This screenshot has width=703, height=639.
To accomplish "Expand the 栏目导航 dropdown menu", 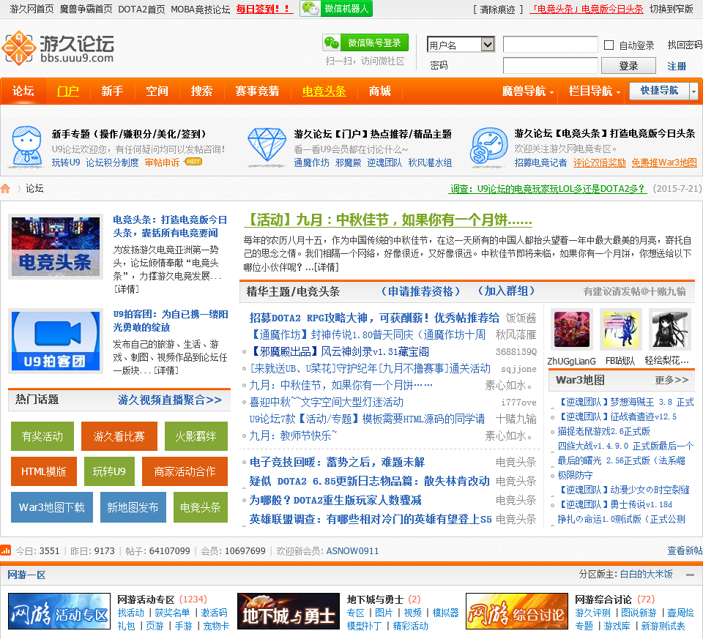I will click(x=595, y=91).
